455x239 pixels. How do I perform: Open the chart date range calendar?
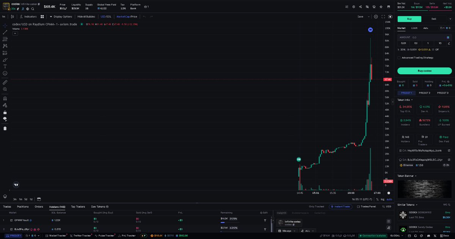(x=39, y=199)
